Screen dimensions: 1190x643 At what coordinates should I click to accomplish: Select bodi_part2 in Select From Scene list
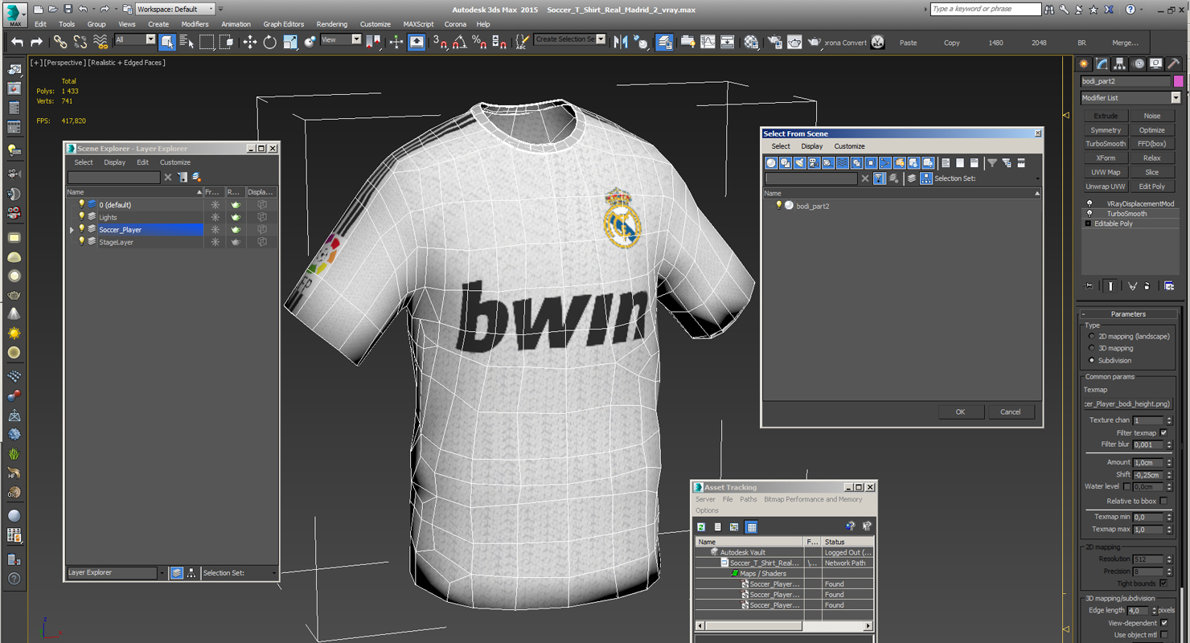(x=812, y=206)
